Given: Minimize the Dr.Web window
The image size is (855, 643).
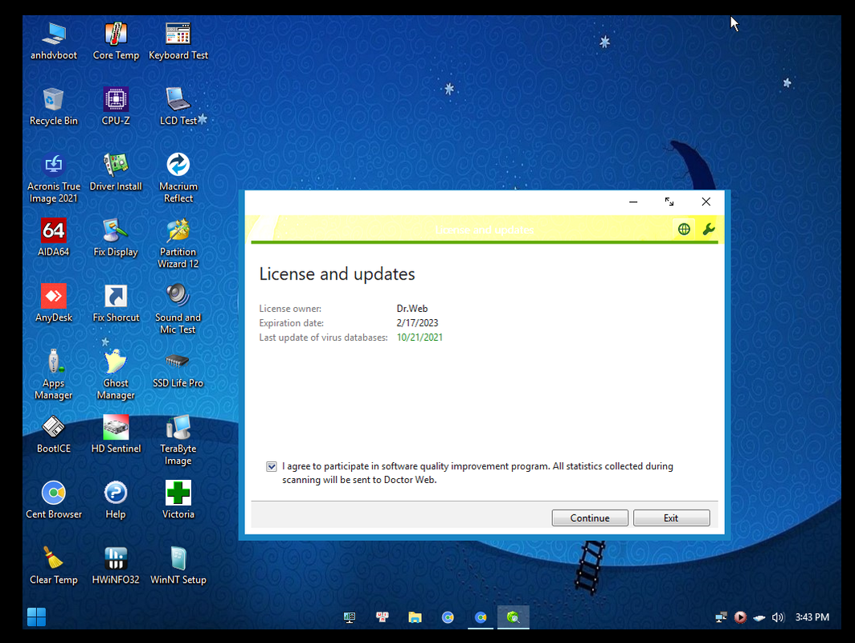Looking at the screenshot, I should (633, 202).
